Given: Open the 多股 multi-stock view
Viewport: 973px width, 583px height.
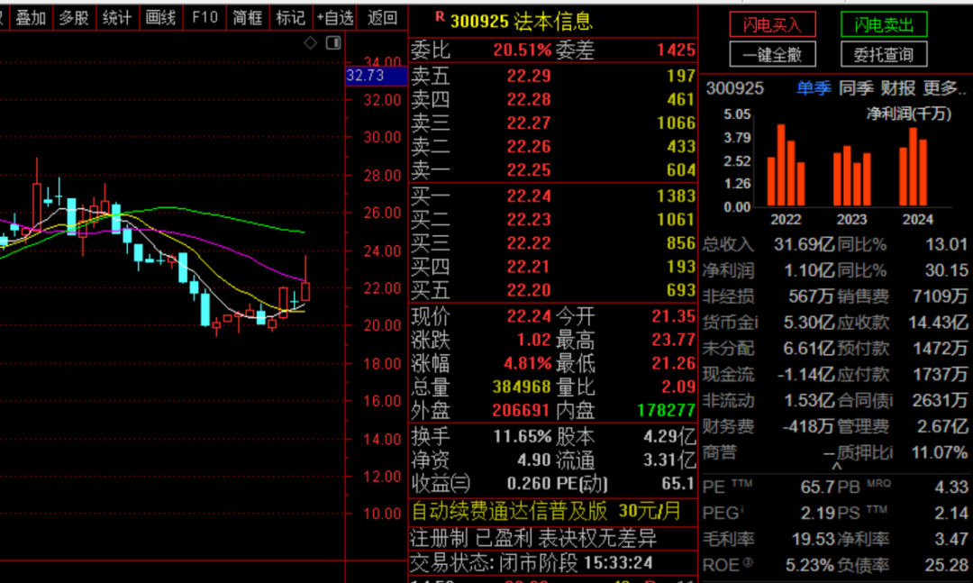Looking at the screenshot, I should 75,18.
